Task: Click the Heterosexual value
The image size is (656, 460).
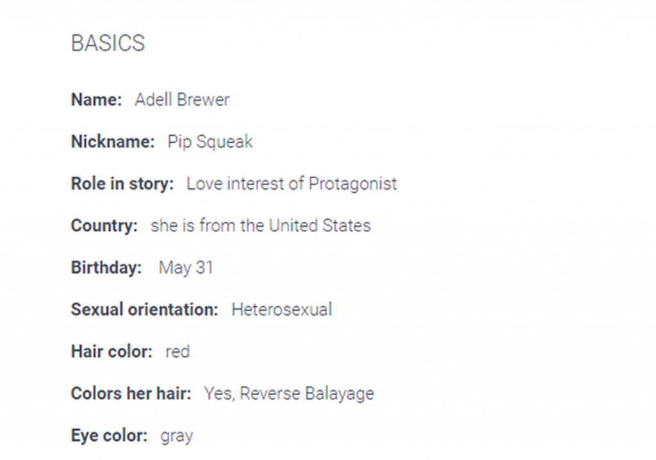Action: click(282, 309)
